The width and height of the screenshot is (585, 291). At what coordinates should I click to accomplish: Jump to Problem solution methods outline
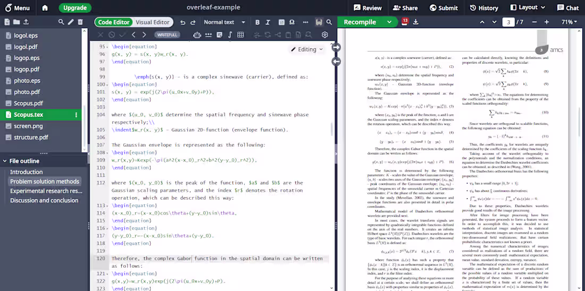tap(45, 182)
